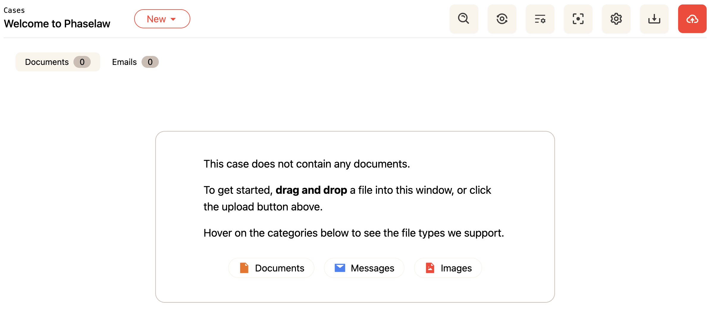Screen dimensions: 715x328
Task: Click the Emails tab count badge
Action: click(x=150, y=62)
